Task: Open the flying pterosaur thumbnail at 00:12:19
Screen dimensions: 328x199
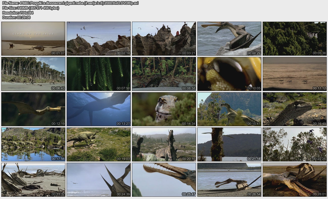Action: click(x=33, y=109)
